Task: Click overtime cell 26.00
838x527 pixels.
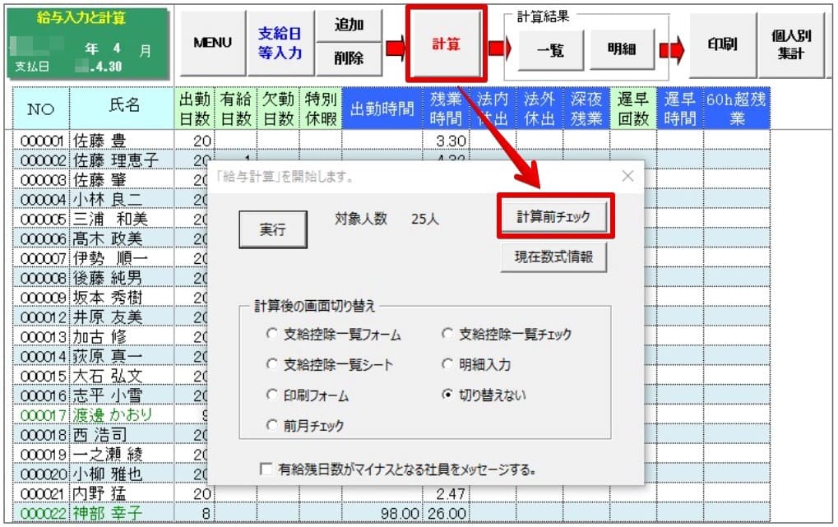Action: point(446,513)
